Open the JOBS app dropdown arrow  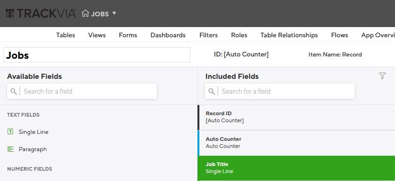pyautogui.click(x=114, y=14)
